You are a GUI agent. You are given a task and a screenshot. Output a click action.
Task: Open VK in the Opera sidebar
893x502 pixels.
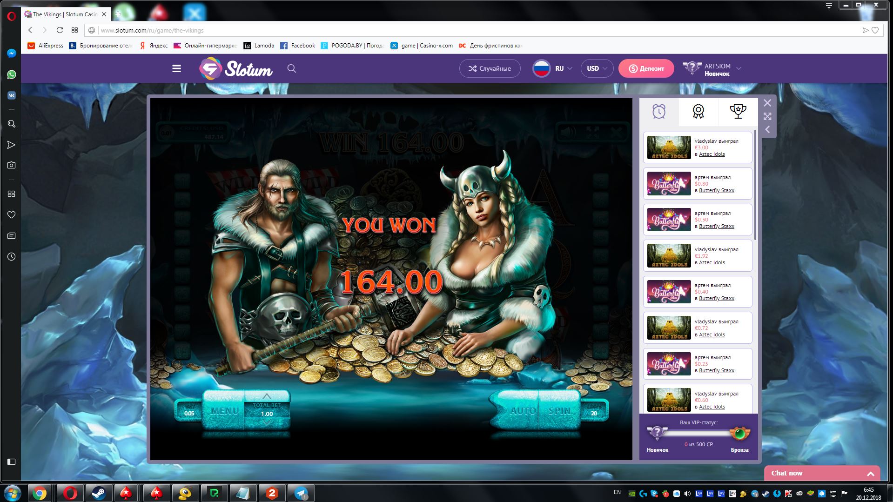pos(12,95)
